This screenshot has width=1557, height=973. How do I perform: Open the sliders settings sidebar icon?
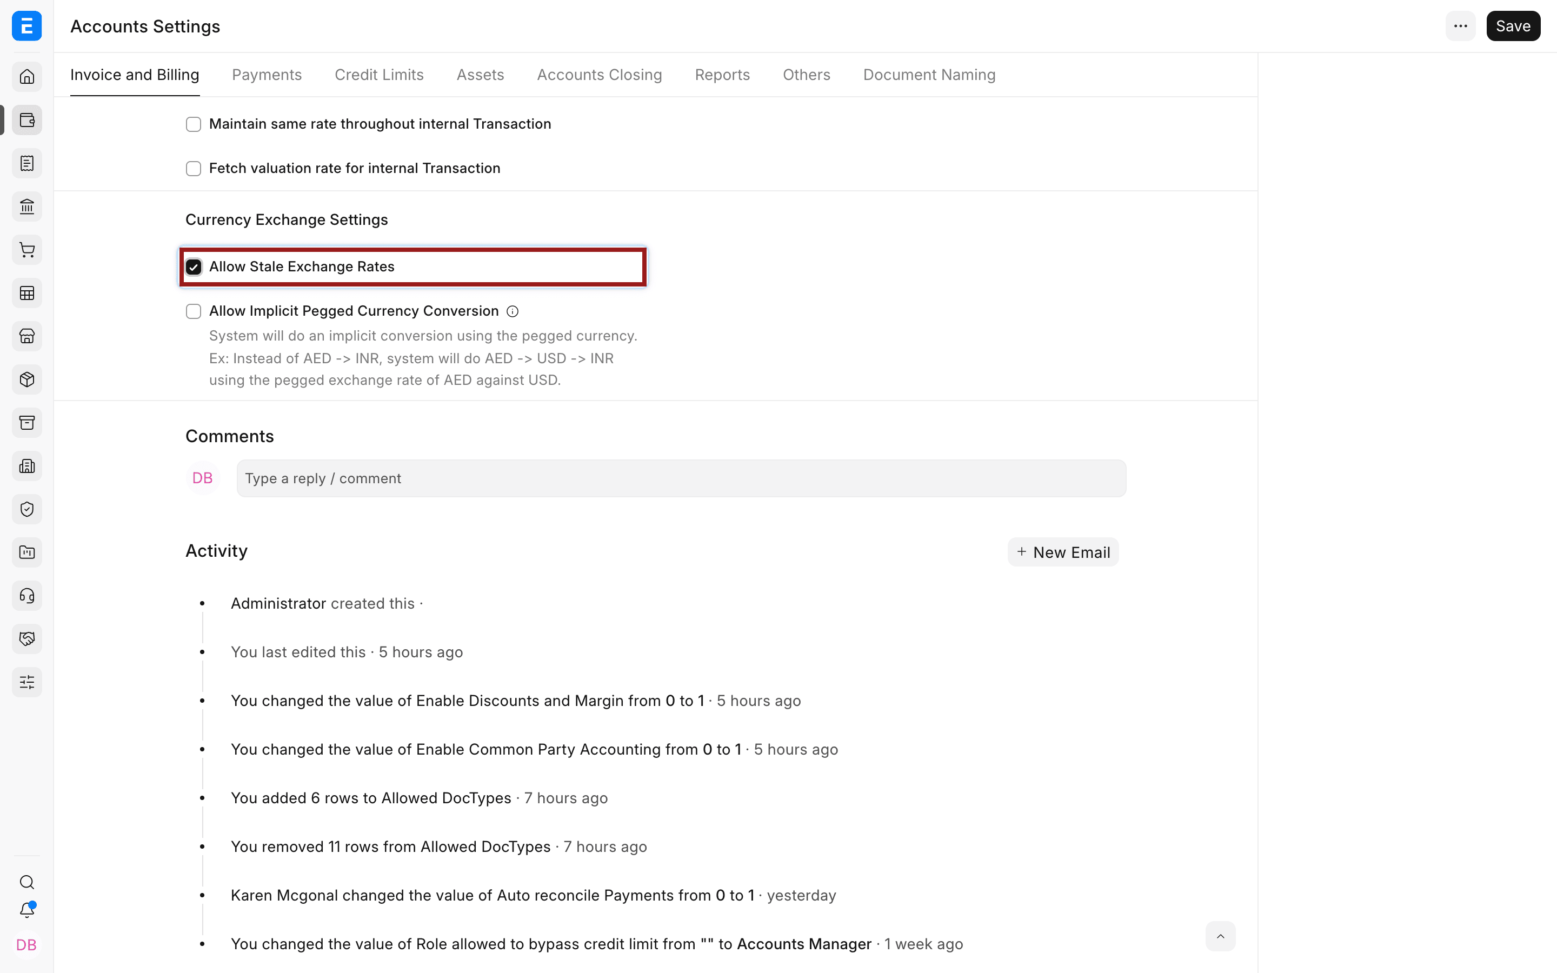click(27, 682)
